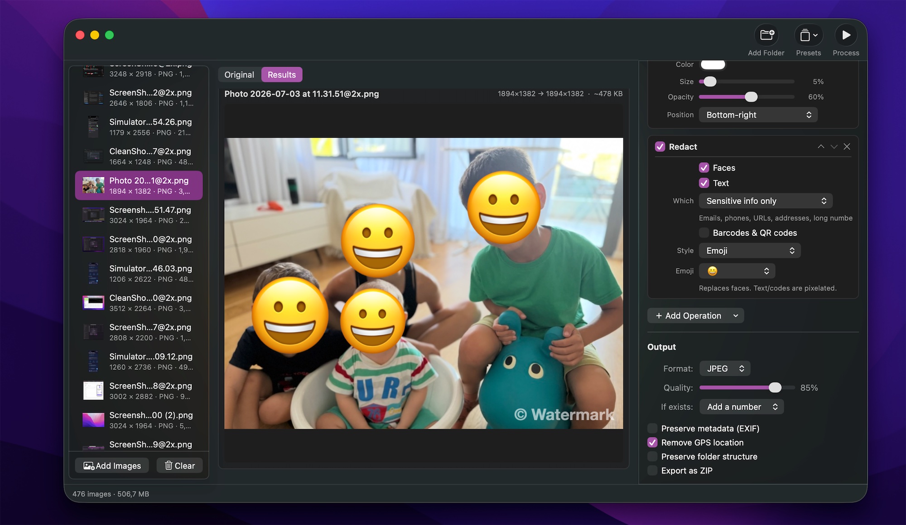Move the Redact operation down
The width and height of the screenshot is (906, 525).
click(834, 146)
